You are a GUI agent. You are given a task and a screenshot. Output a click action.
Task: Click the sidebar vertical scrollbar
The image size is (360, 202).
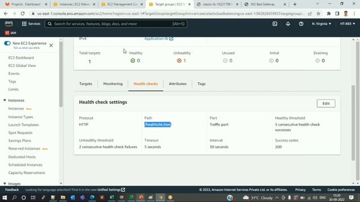tap(61, 75)
